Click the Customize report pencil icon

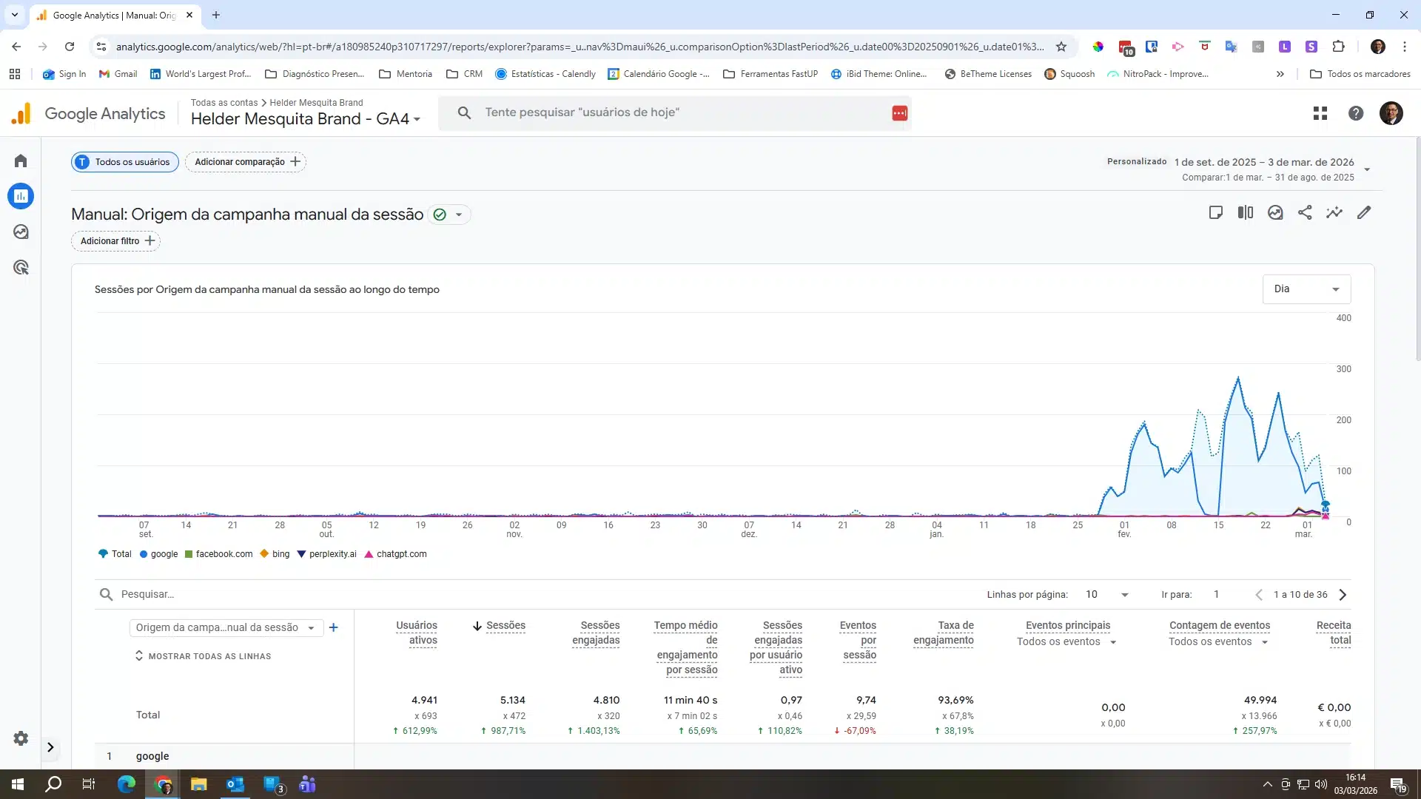click(1364, 213)
